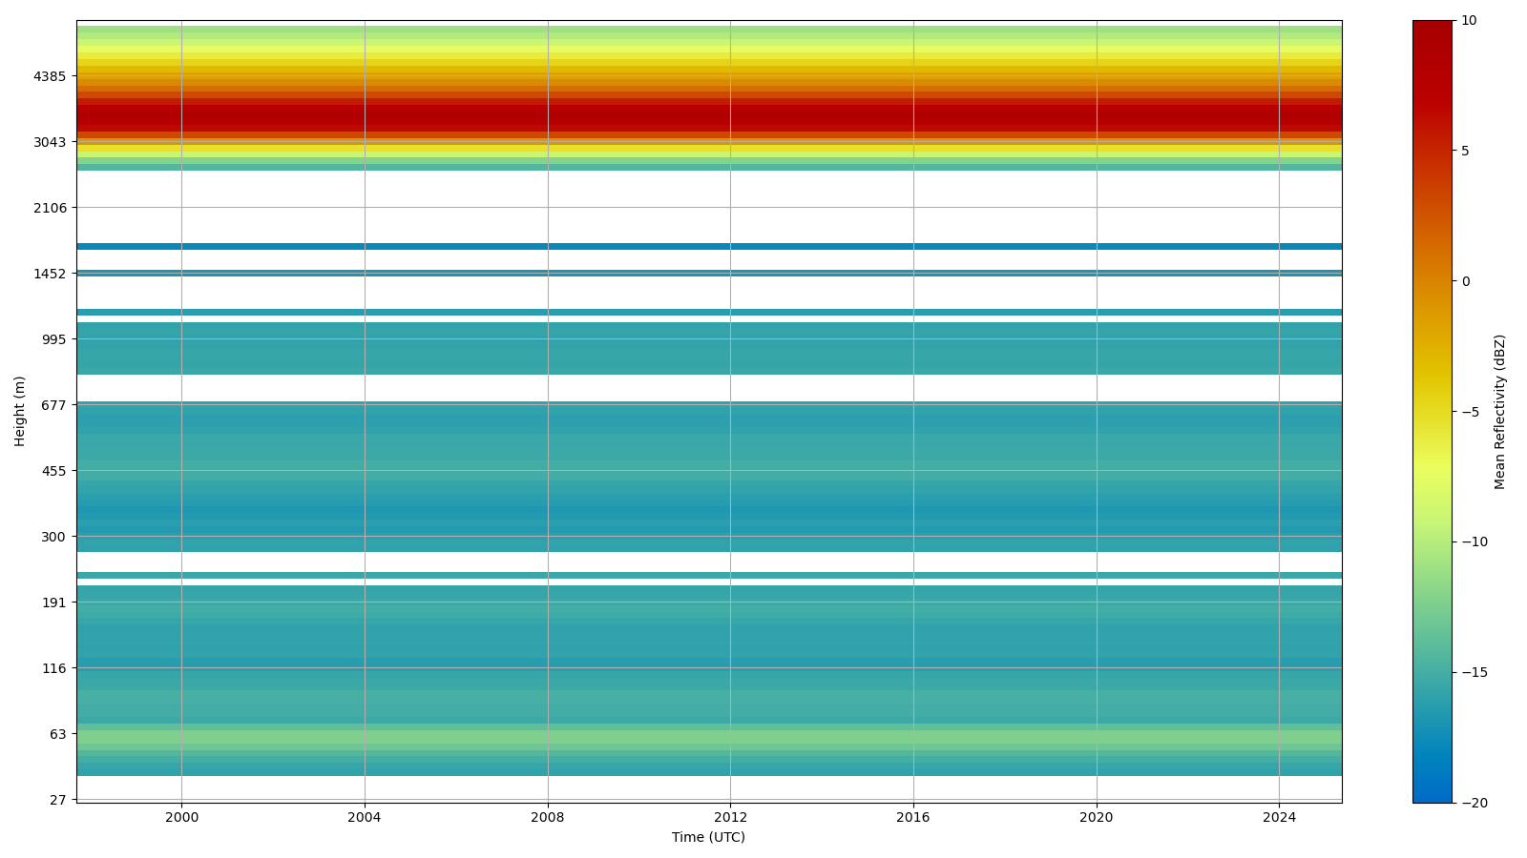Click the colorbar 10 tick label
The image size is (1527, 858).
pos(1469,21)
